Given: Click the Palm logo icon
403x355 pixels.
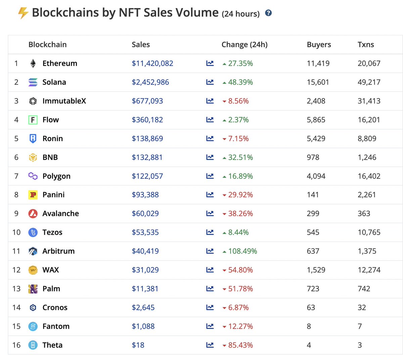Looking at the screenshot, I should [x=33, y=289].
